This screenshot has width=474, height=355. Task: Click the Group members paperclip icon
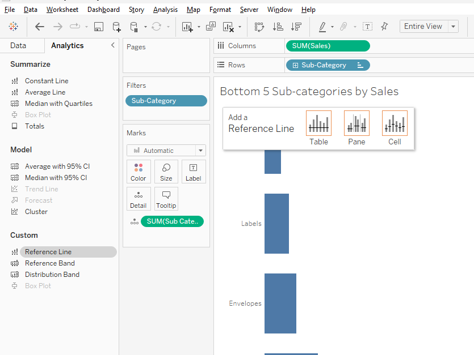(343, 27)
